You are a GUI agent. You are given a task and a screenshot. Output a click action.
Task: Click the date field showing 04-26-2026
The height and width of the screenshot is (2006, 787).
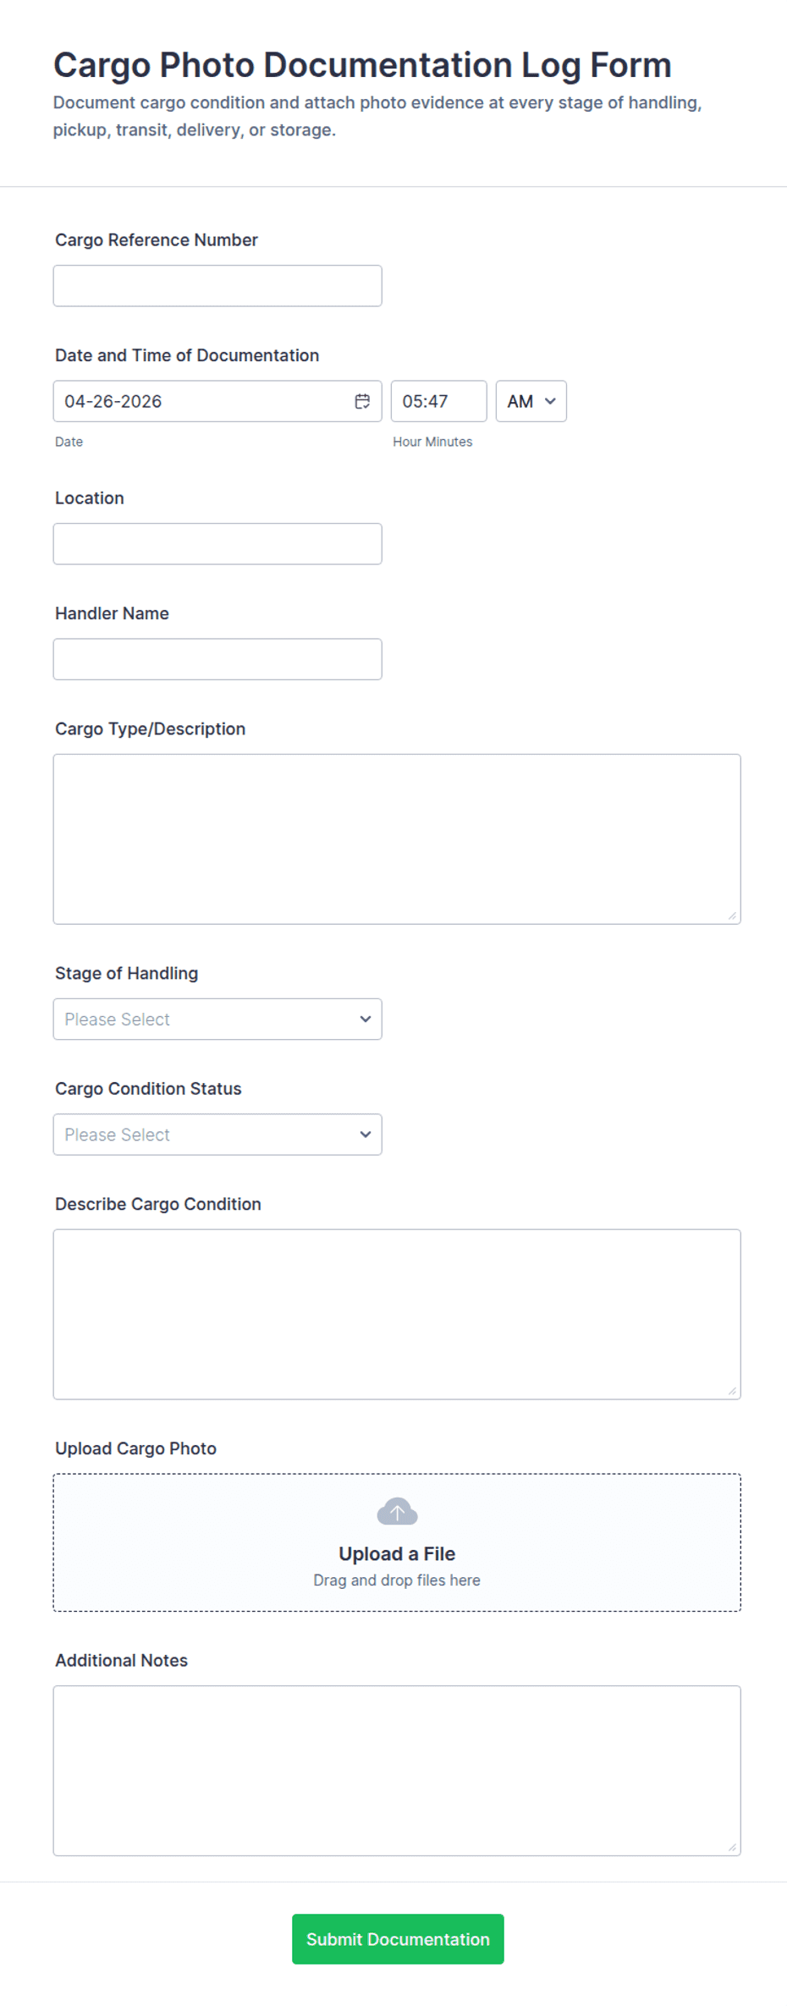[203, 401]
